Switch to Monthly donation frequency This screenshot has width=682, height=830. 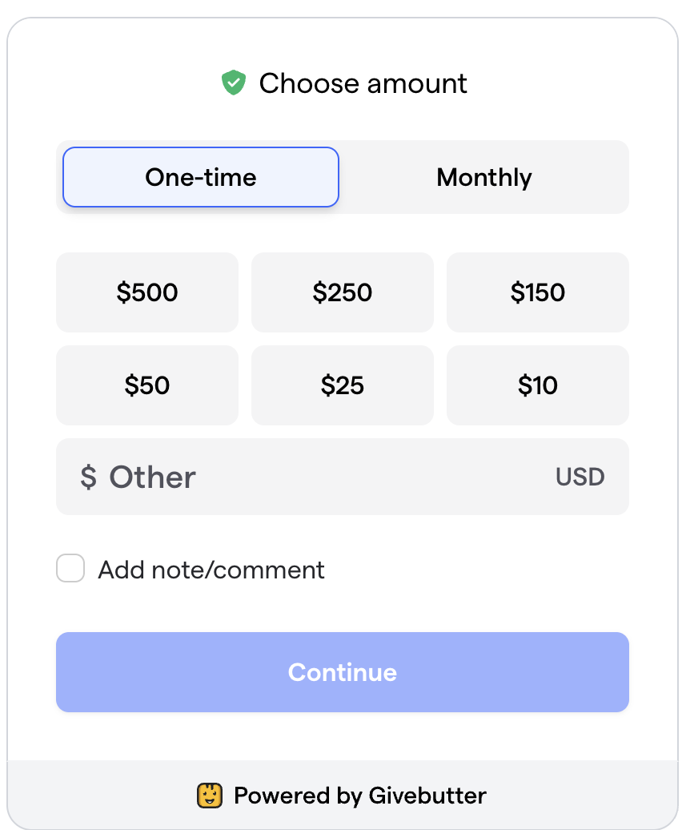coord(484,177)
